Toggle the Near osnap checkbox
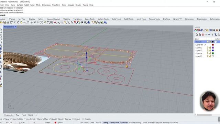 click(4, 119)
